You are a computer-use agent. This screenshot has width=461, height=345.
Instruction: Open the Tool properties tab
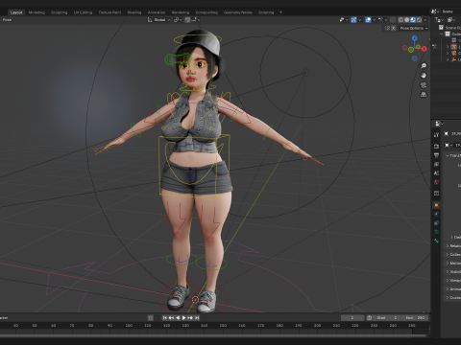point(436,134)
